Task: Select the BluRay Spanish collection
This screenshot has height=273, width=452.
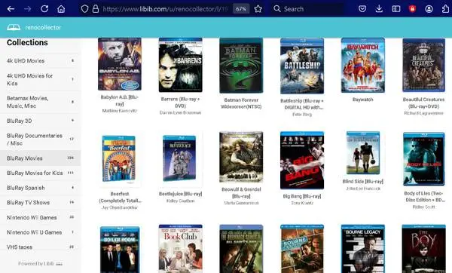Action: [x=41, y=188]
